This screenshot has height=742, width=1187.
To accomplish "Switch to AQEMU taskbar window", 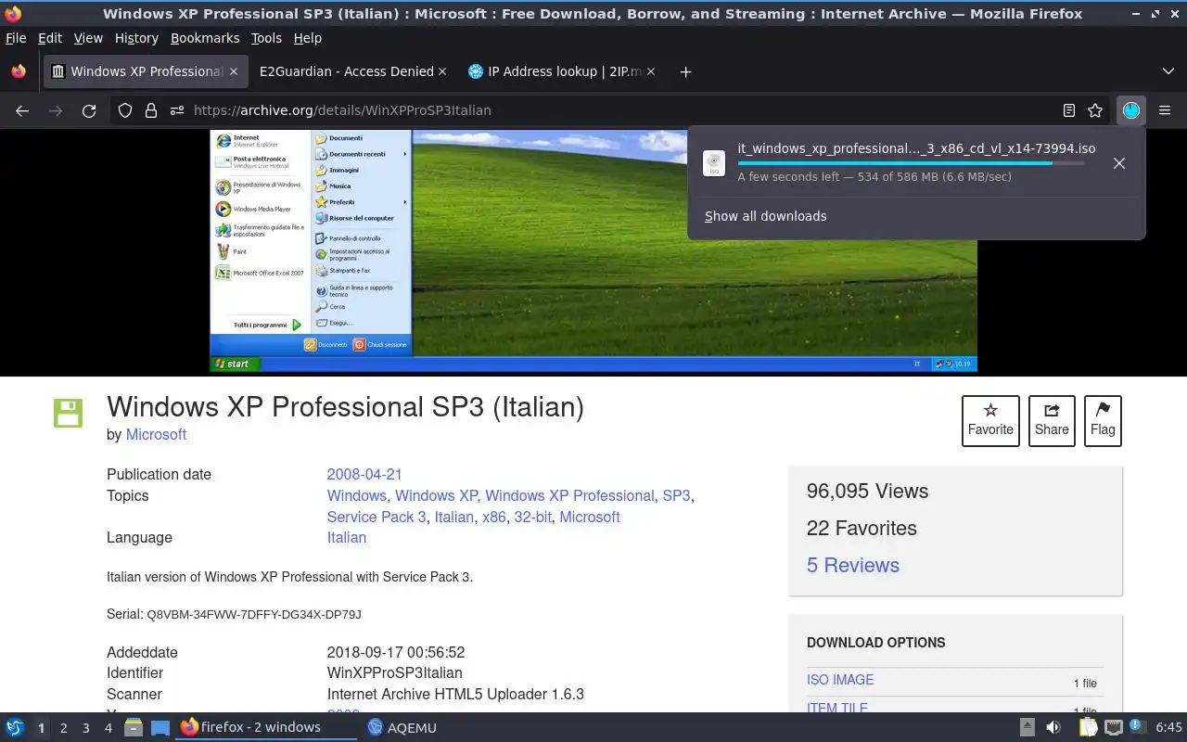I will [x=402, y=727].
